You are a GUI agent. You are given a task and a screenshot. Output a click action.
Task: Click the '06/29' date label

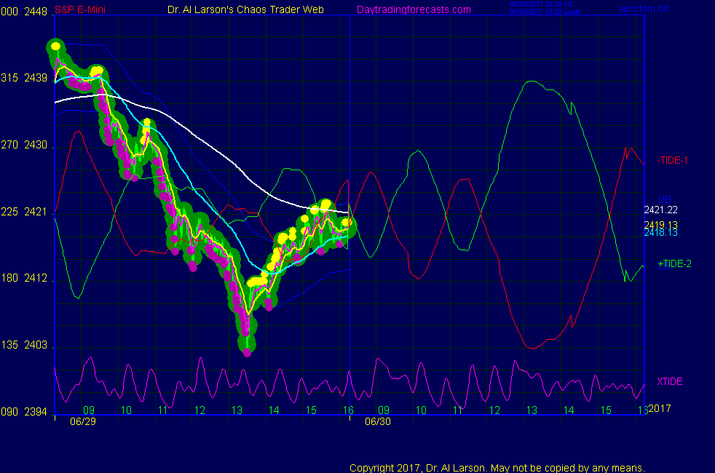point(83,421)
